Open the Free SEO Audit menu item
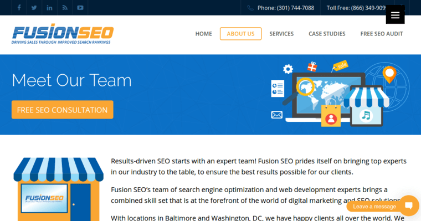Viewport: 421px width, 221px height. (382, 34)
